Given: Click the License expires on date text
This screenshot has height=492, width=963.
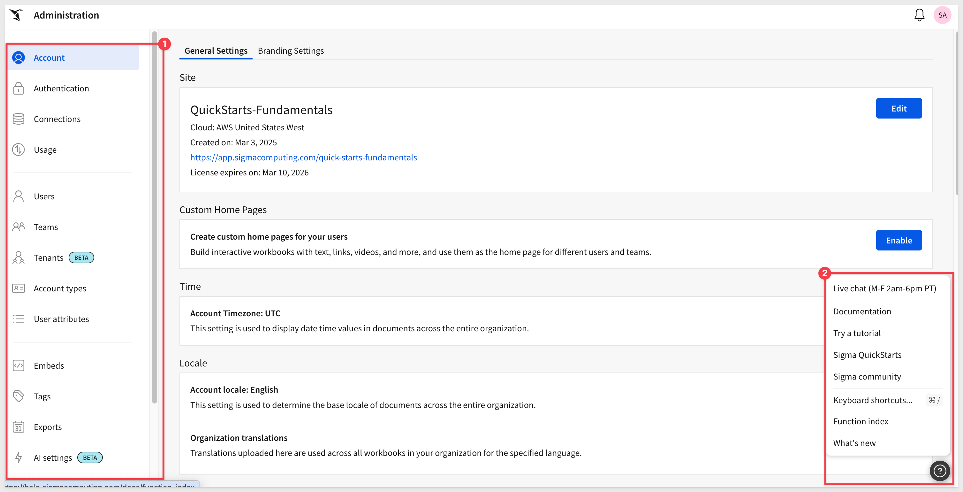Looking at the screenshot, I should point(249,173).
